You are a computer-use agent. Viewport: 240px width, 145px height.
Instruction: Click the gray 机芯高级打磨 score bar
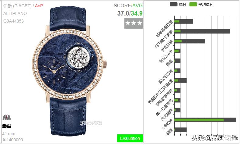[183, 21]
